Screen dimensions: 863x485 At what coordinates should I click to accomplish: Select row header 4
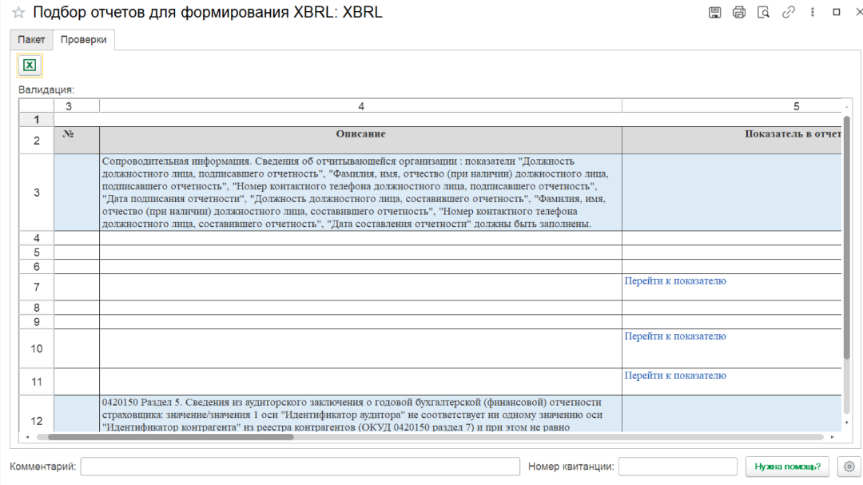36,238
